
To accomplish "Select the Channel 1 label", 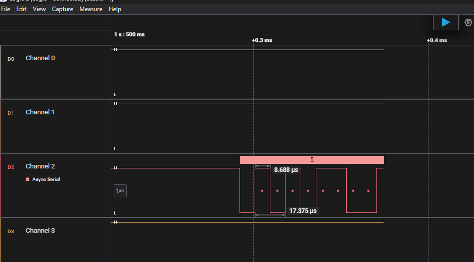I will [40, 112].
